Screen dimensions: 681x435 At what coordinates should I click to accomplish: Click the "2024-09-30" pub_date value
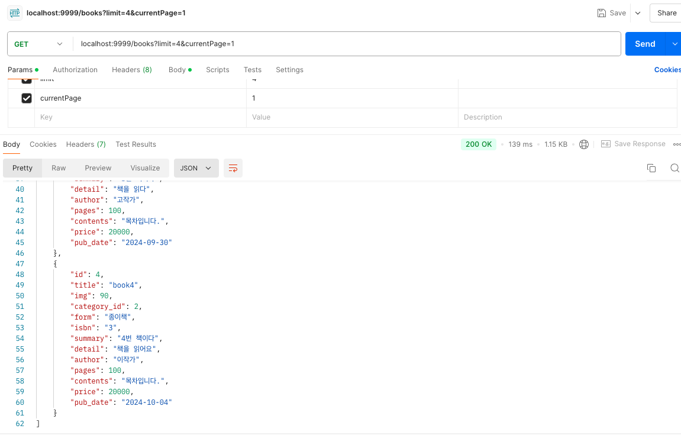click(x=147, y=243)
